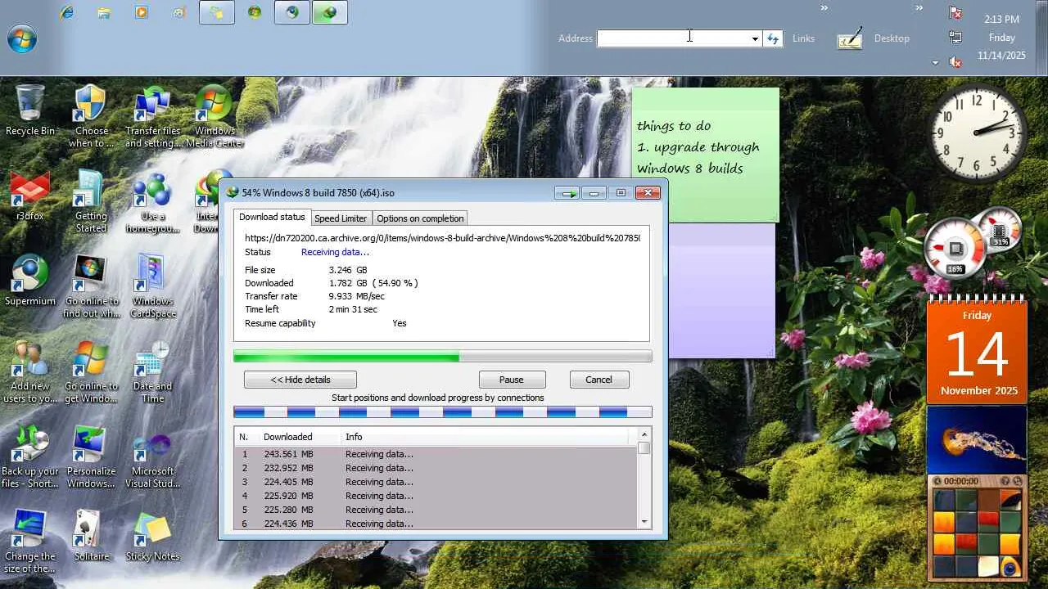Click the Desktop toolbar label
Viewport: 1048px width, 589px height.
click(892, 38)
